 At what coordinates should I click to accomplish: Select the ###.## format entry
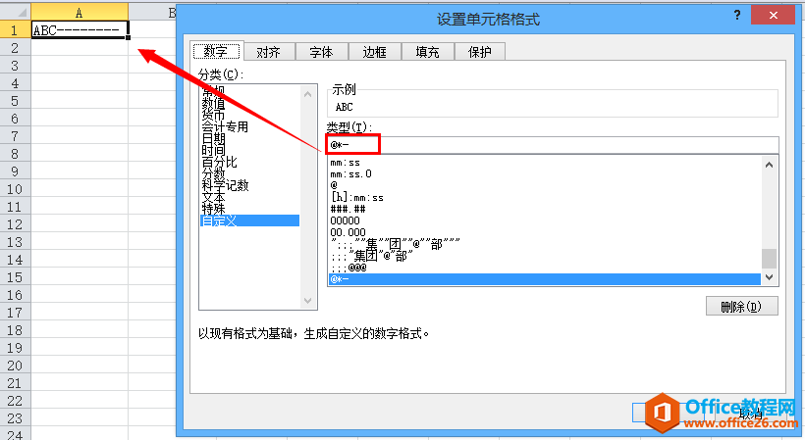[544, 209]
